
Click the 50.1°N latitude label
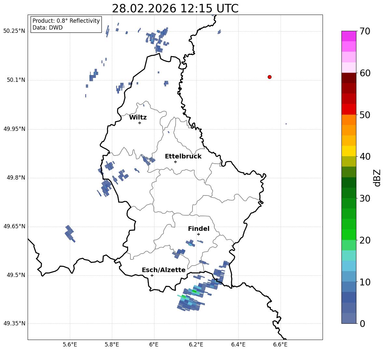click(x=16, y=80)
